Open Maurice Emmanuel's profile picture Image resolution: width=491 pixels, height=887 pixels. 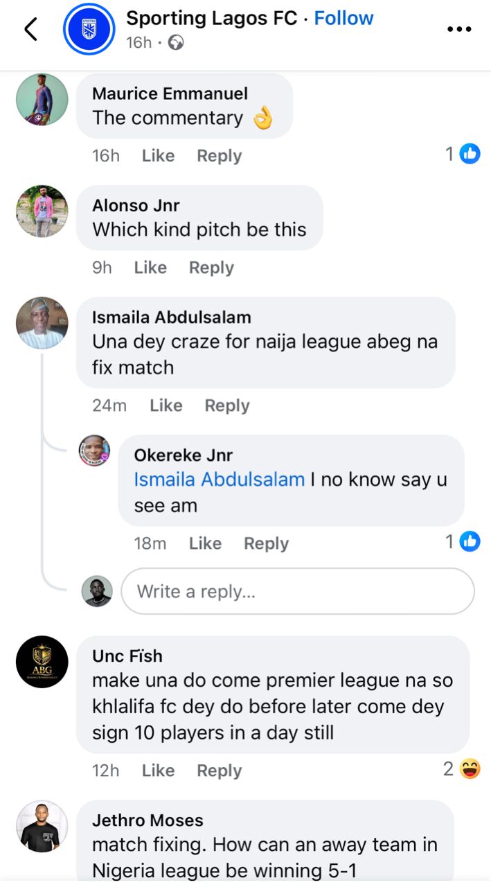click(42, 100)
